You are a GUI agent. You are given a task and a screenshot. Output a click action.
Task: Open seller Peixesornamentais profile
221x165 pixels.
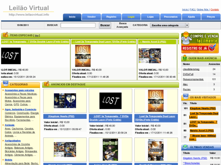[x=193, y=79]
